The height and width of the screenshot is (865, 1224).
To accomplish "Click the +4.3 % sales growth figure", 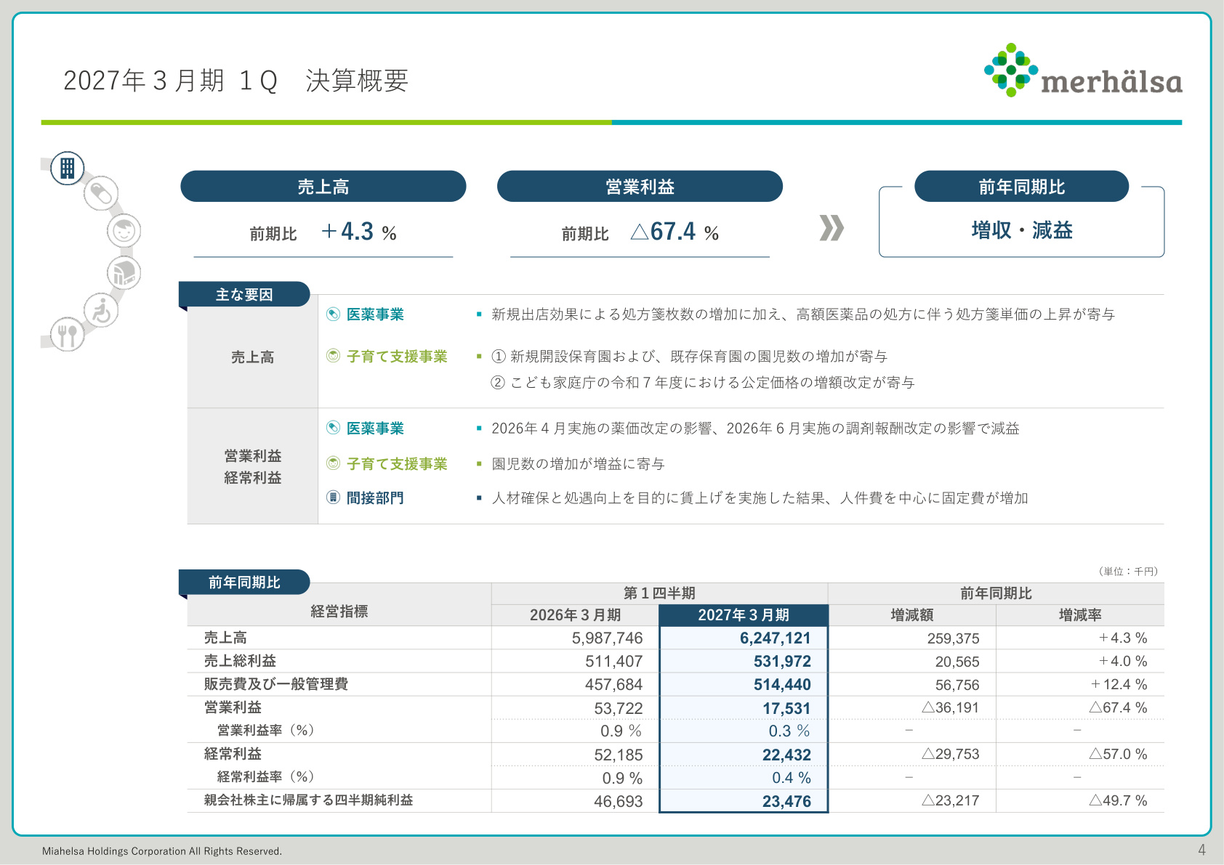I will pyautogui.click(x=359, y=232).
